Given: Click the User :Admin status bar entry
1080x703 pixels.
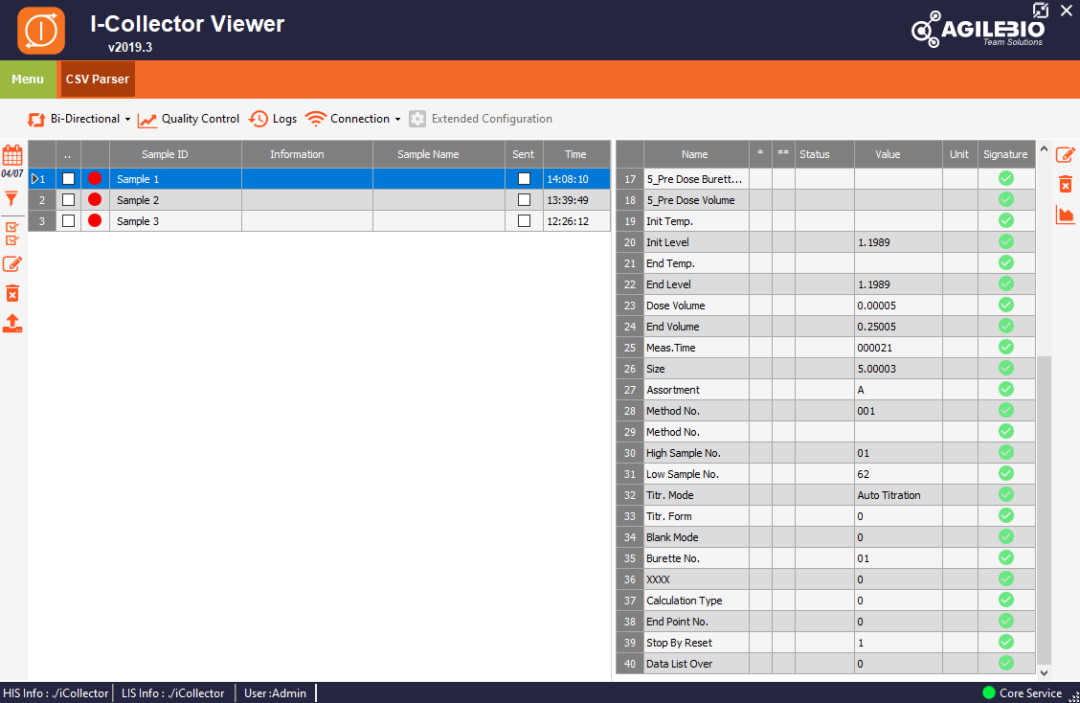Looking at the screenshot, I should (275, 693).
